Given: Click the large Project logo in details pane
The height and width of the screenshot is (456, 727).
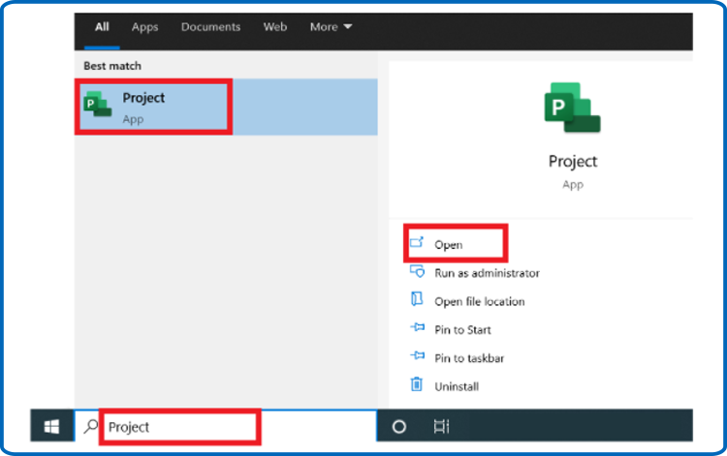Looking at the screenshot, I should [572, 107].
